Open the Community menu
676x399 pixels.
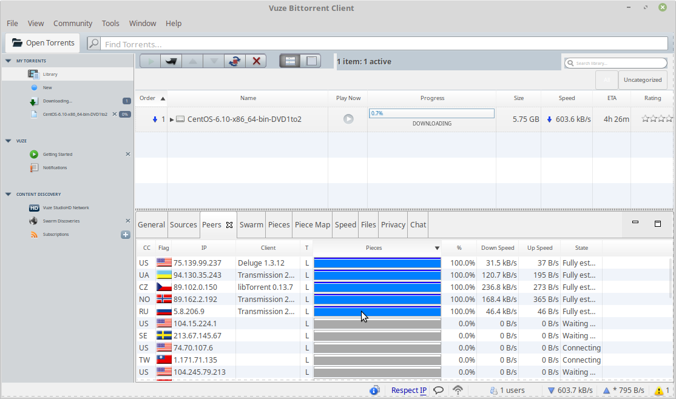tap(72, 23)
